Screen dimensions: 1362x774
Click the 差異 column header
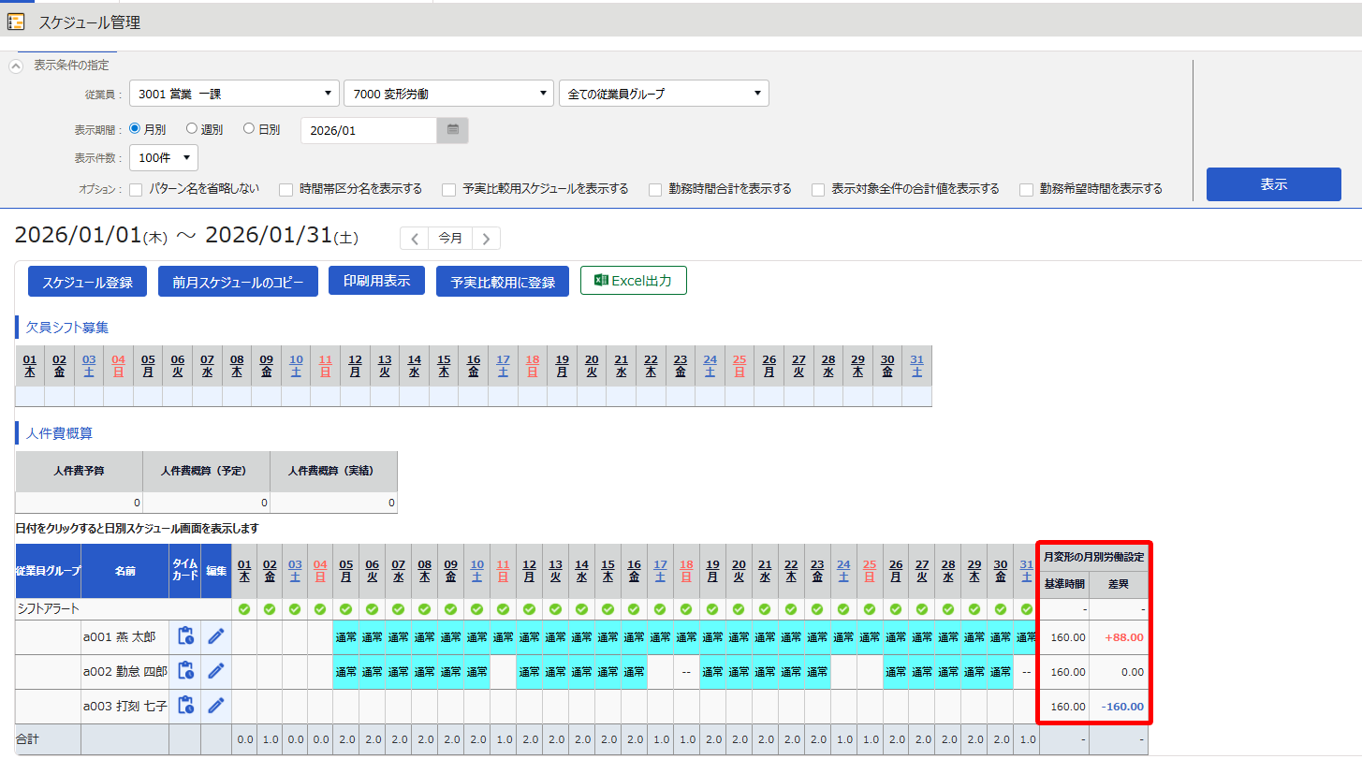tap(1119, 584)
